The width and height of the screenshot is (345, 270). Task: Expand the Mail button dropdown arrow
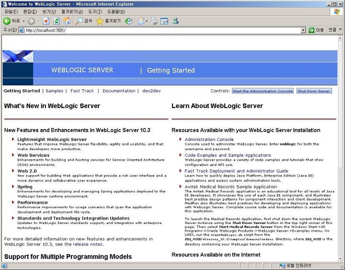(x=147, y=21)
